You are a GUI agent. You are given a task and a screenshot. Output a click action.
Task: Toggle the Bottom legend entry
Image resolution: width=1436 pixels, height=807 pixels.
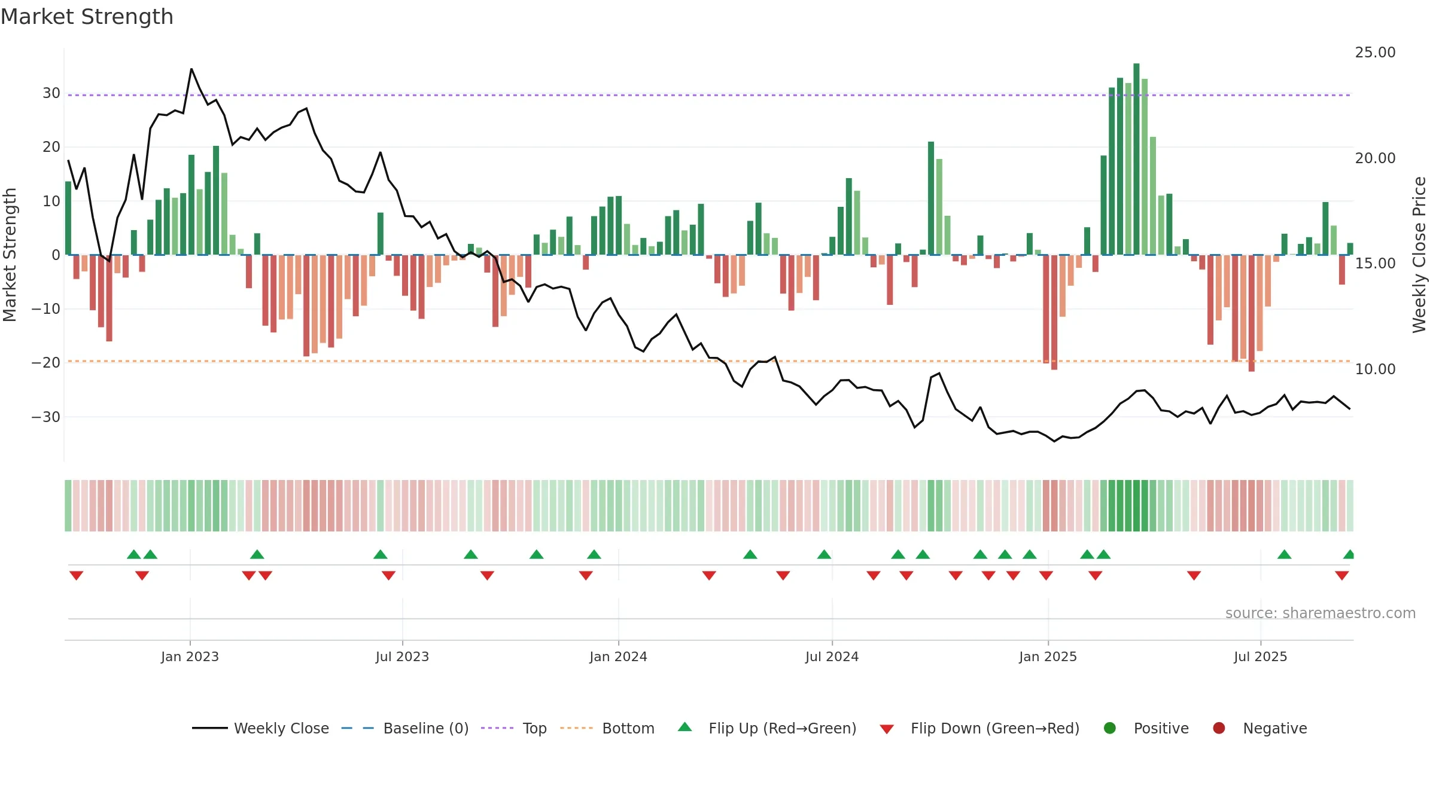click(607, 728)
